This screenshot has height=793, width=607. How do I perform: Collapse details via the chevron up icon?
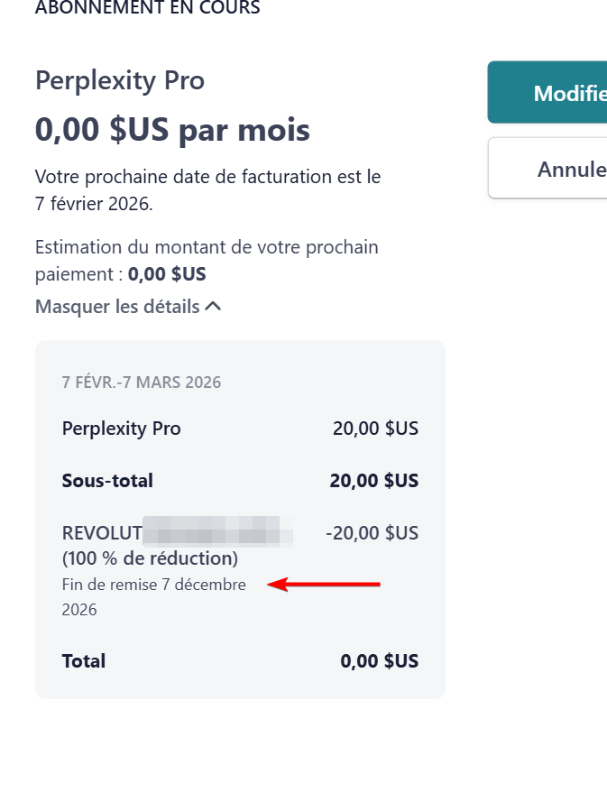[x=213, y=307]
